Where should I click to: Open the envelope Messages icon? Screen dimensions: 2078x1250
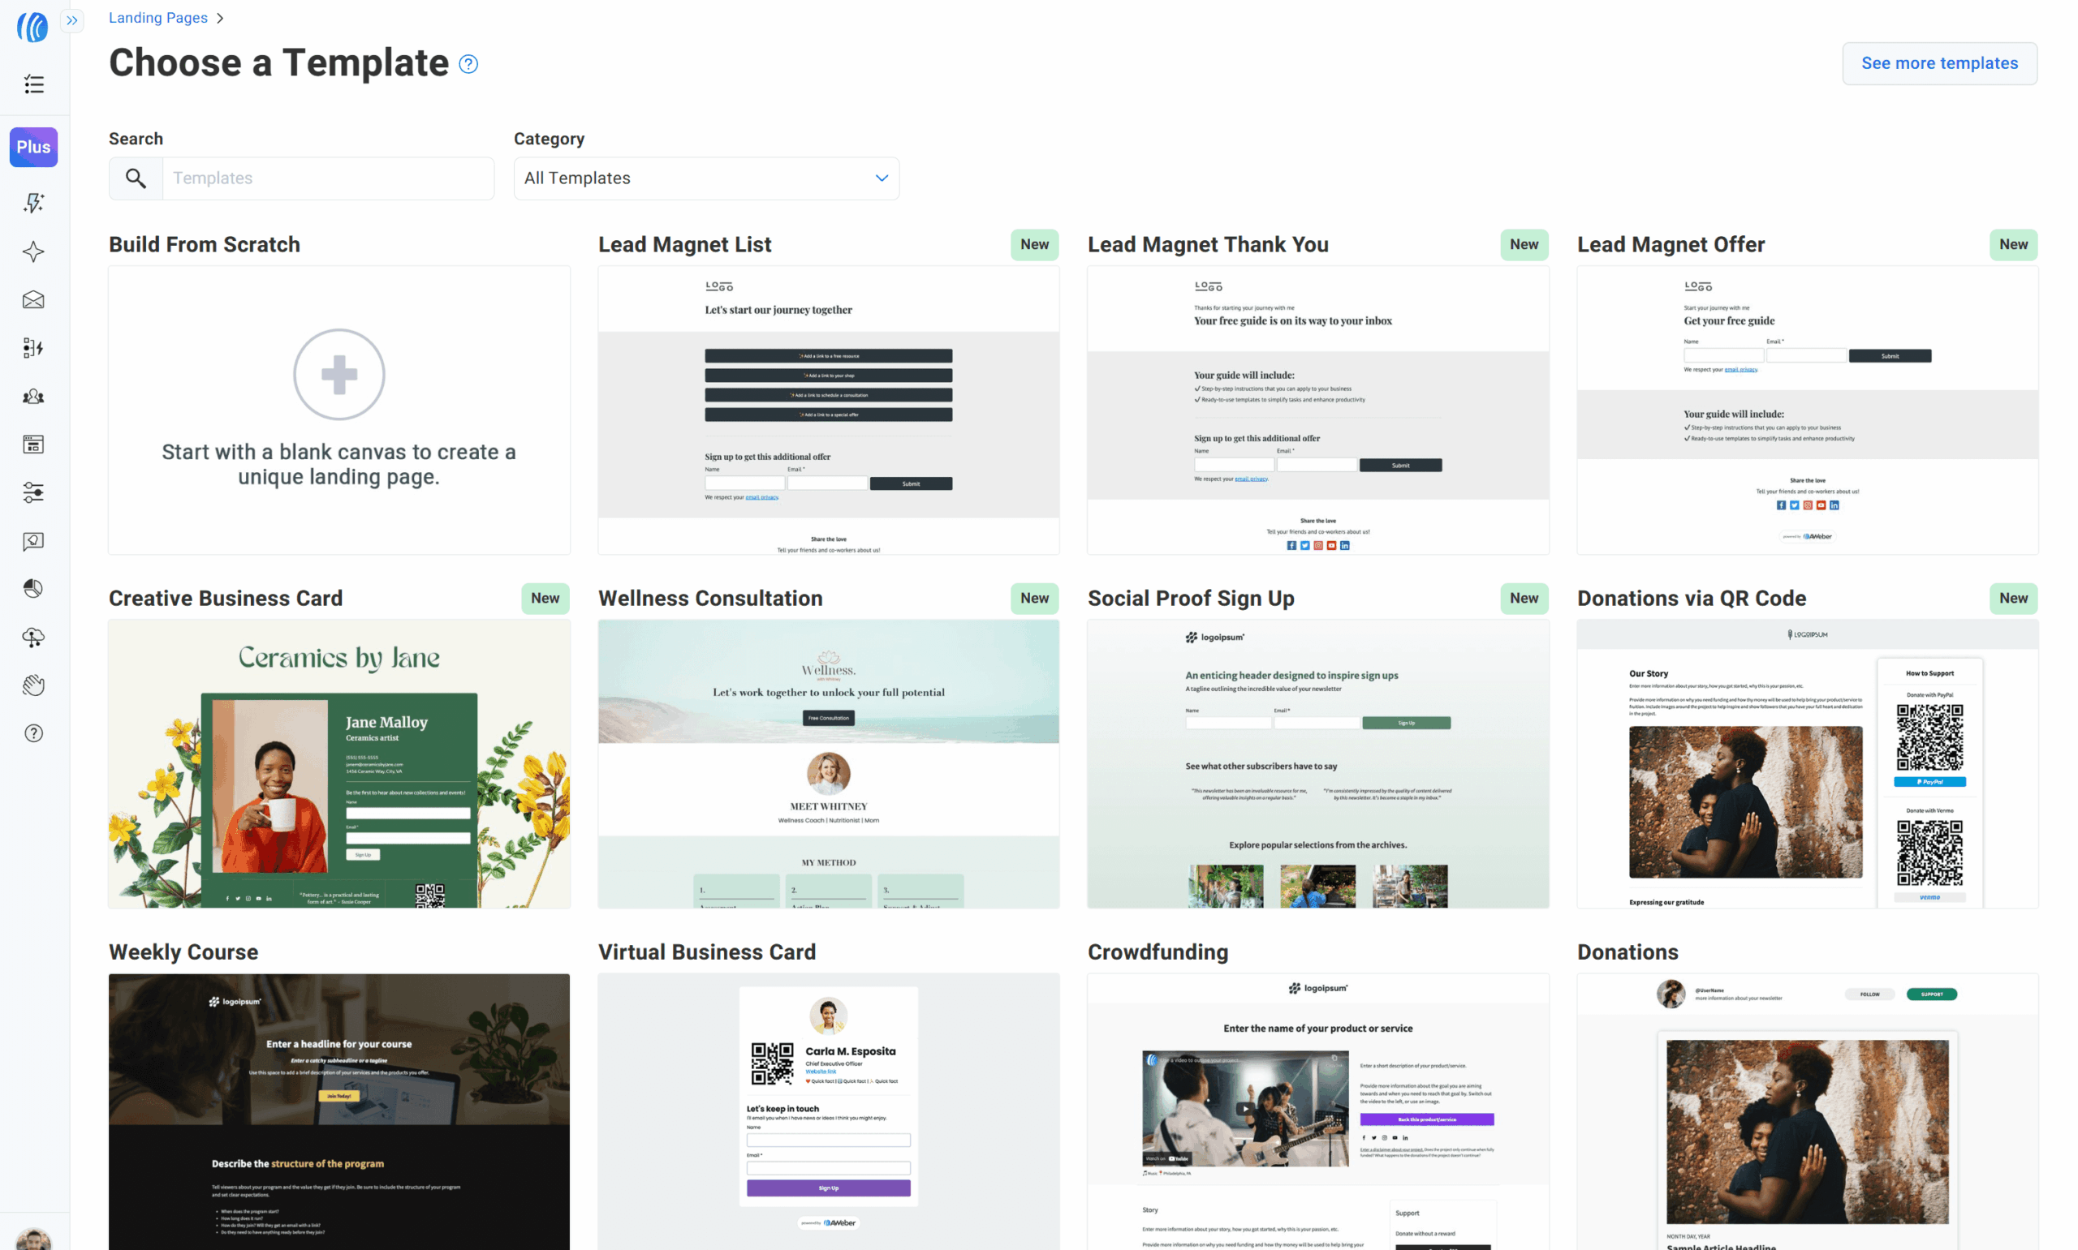pyautogui.click(x=34, y=300)
